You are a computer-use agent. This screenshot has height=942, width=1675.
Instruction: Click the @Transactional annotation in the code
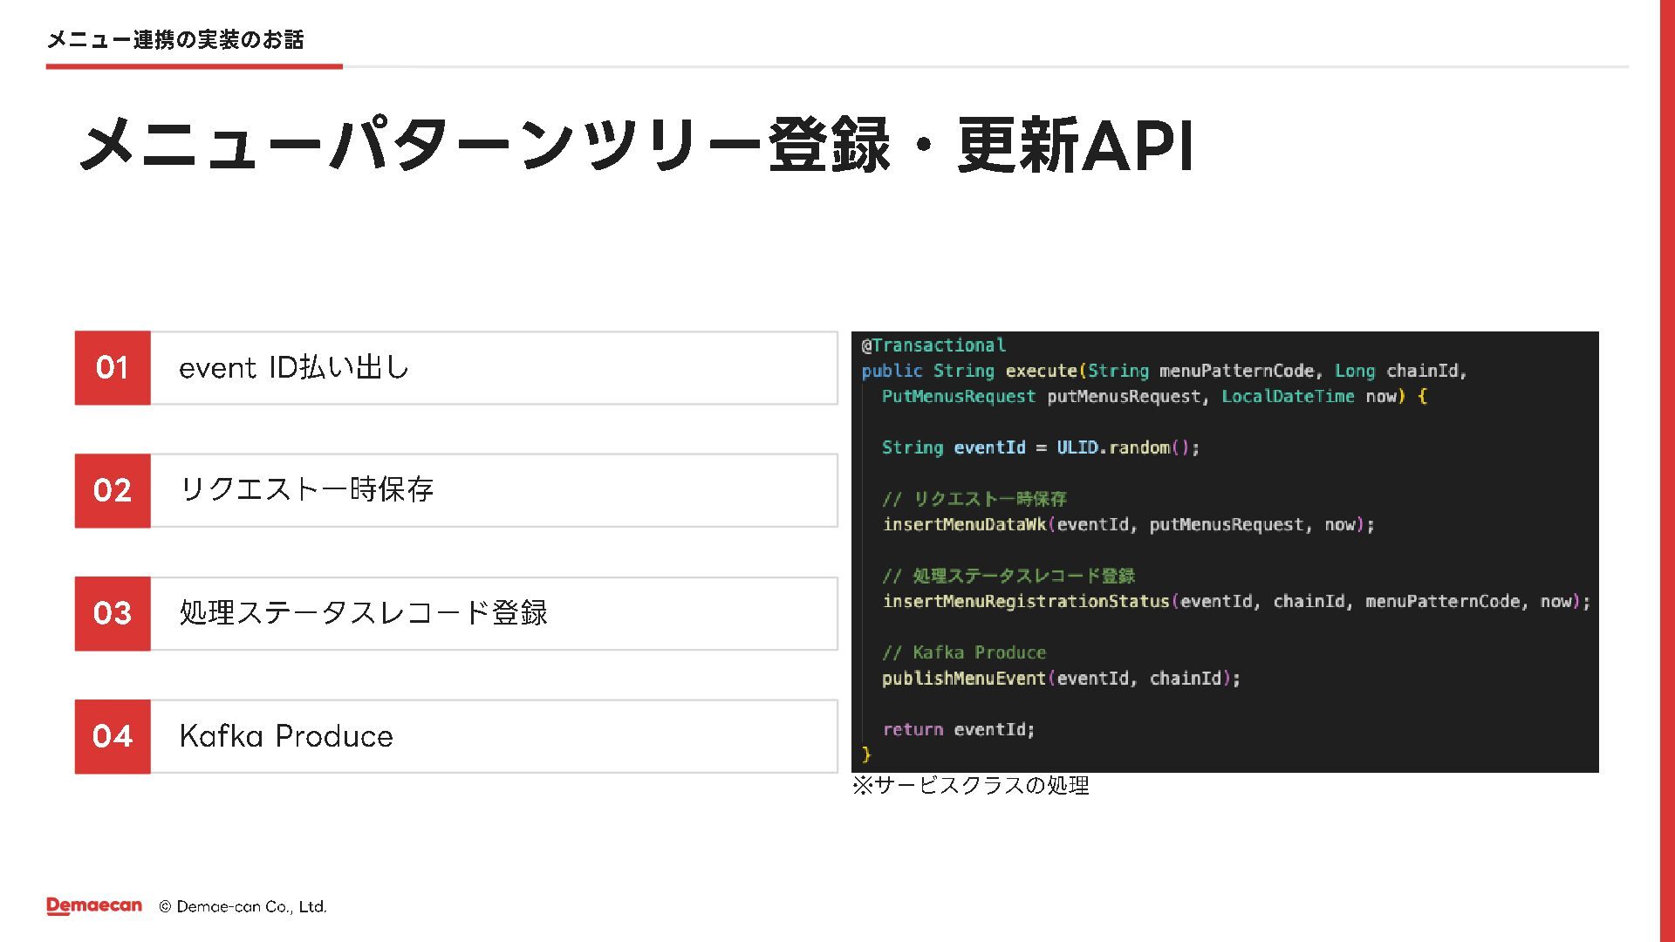click(933, 345)
